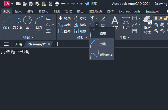Switch to the 插入 ribbon tab
Image resolution: width=168 pixels, height=110 pixels.
(18, 11)
